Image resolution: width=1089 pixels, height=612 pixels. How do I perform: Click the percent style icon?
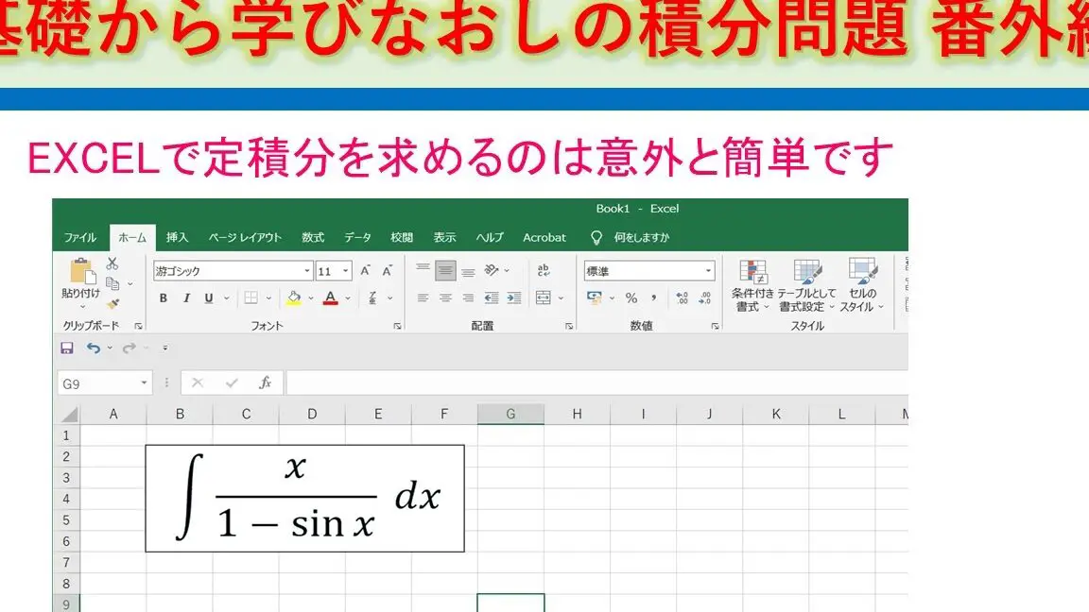[631, 298]
